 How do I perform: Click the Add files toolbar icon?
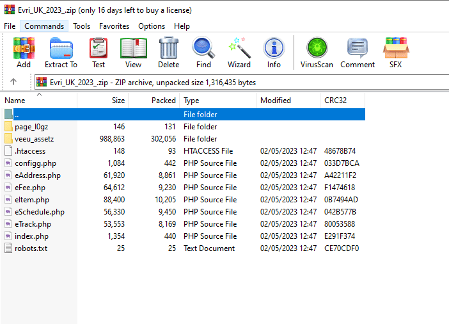(24, 52)
